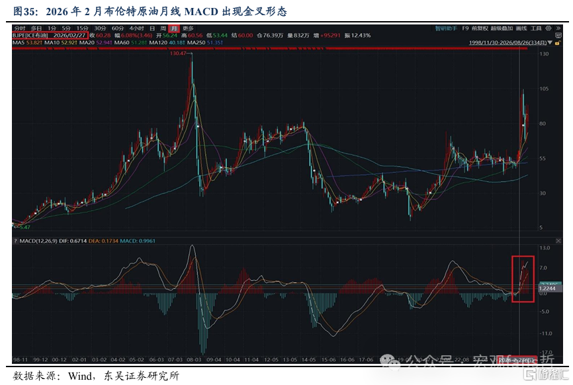
Task: Open the 画线 drawing tools
Action: pos(521,28)
